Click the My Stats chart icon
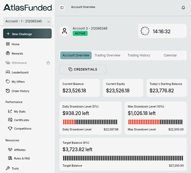191x173 pixels. pos(10,111)
